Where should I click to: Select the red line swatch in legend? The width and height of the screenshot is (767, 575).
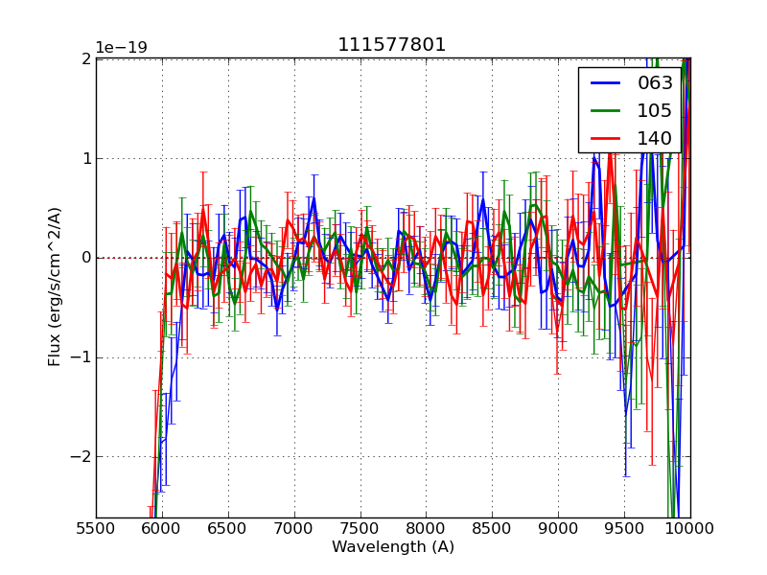(606, 139)
